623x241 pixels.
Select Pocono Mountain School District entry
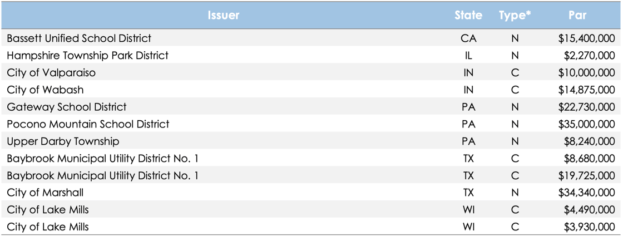click(x=88, y=124)
